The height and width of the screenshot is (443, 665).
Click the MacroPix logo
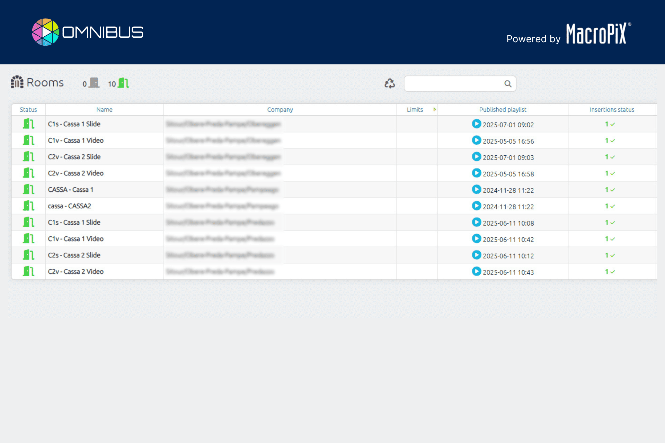click(x=599, y=34)
